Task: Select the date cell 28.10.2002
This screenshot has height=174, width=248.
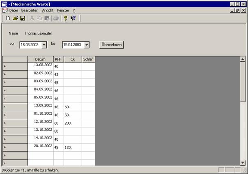Action: coord(41,147)
